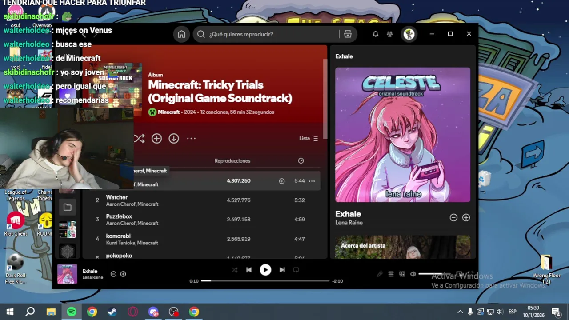Open Connect to a device

click(402, 274)
